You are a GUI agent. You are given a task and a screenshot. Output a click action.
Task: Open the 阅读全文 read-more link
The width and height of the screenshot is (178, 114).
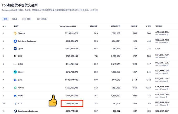point(94,10)
